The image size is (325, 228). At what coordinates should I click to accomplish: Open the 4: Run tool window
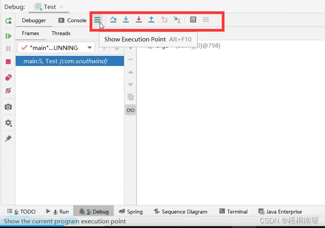pyautogui.click(x=57, y=212)
